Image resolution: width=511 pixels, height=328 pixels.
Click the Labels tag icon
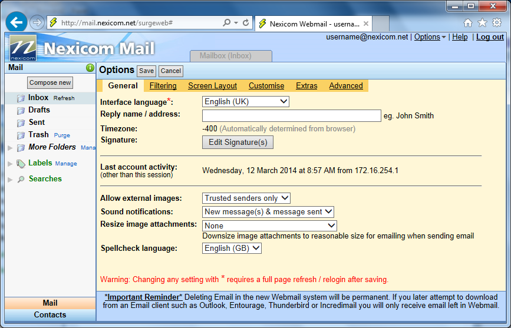tap(21, 164)
